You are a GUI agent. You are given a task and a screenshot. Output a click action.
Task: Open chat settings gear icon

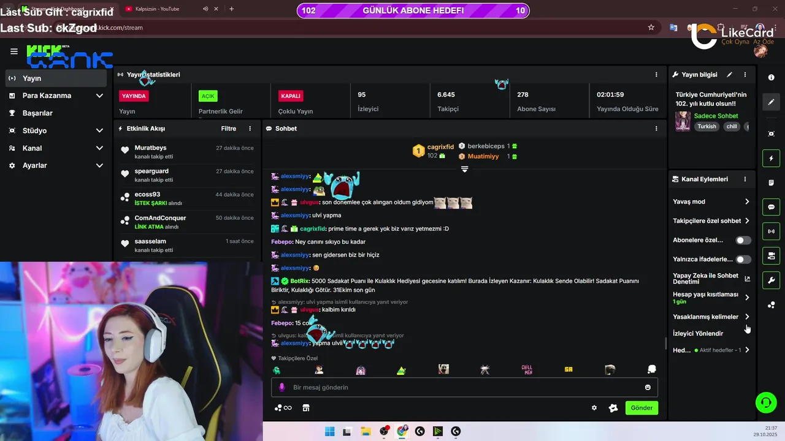click(x=594, y=408)
